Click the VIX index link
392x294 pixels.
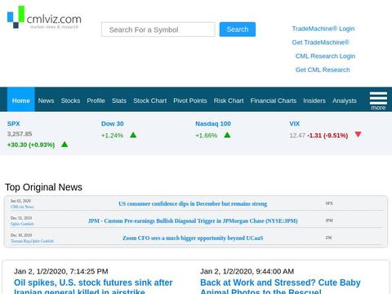[295, 123]
